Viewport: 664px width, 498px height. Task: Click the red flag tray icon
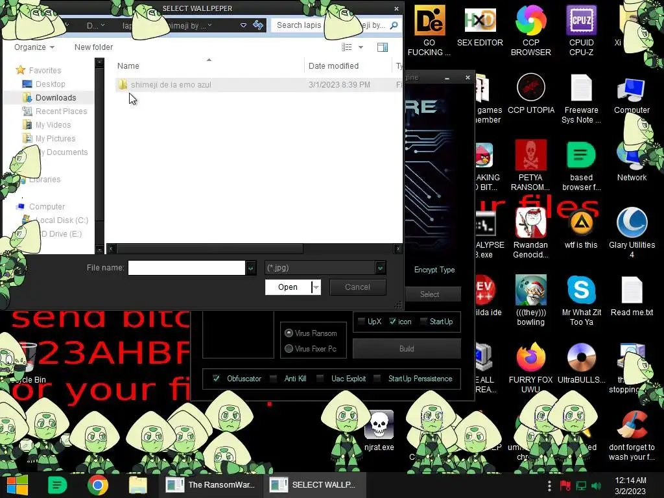coord(565,486)
